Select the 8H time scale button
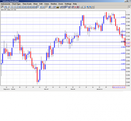 (35, 7)
